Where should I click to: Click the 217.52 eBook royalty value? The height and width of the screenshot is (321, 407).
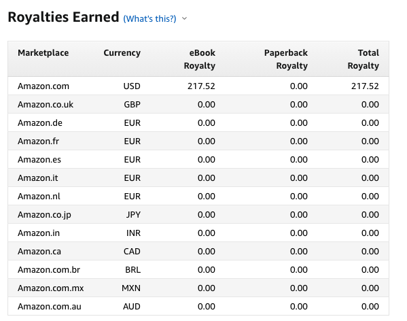tap(201, 86)
